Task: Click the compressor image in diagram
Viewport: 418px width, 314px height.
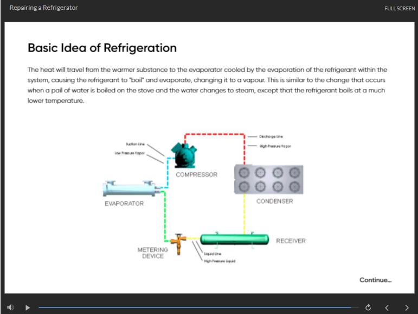Action: click(x=184, y=155)
